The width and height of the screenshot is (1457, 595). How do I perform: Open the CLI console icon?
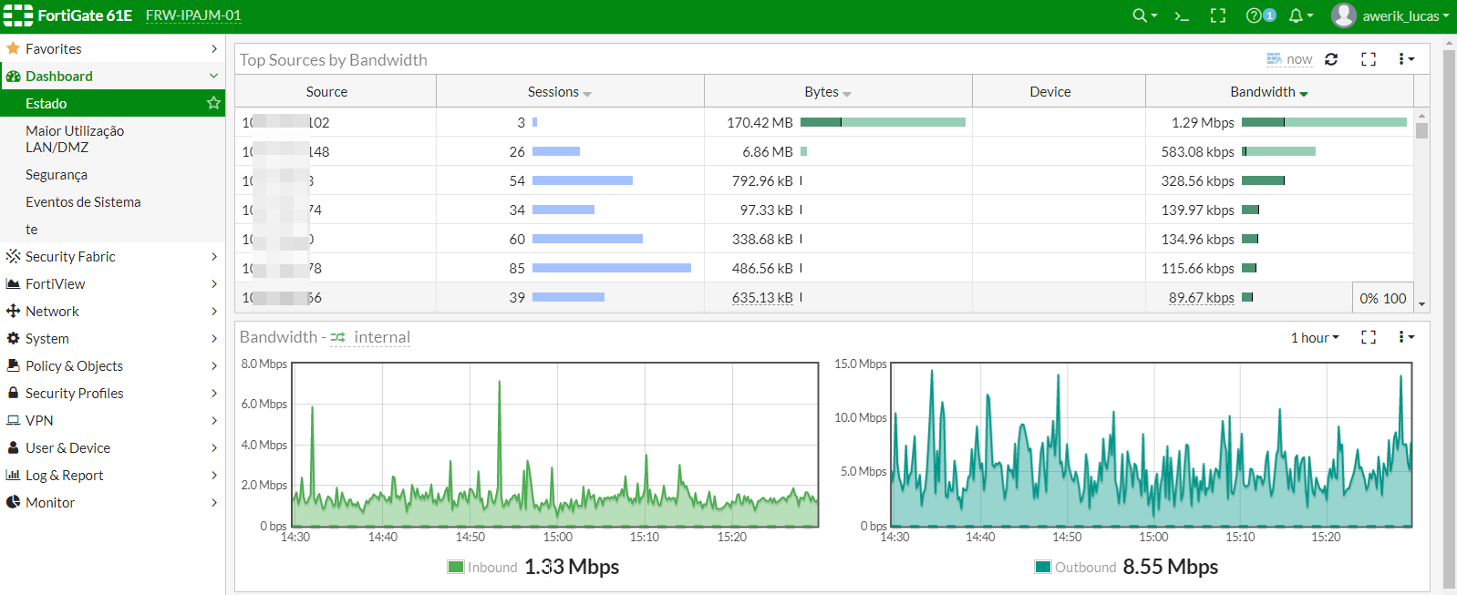pos(1182,15)
